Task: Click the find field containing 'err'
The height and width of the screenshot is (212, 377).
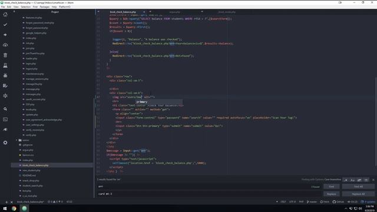Action: point(209,187)
